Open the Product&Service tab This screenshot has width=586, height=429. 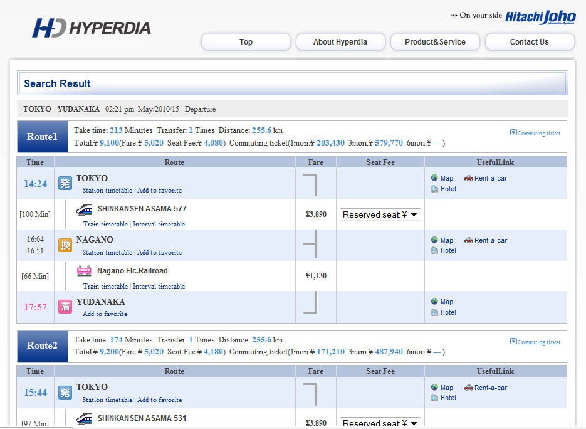coord(435,42)
